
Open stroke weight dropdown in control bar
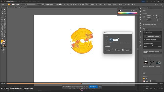[x=26, y=4]
